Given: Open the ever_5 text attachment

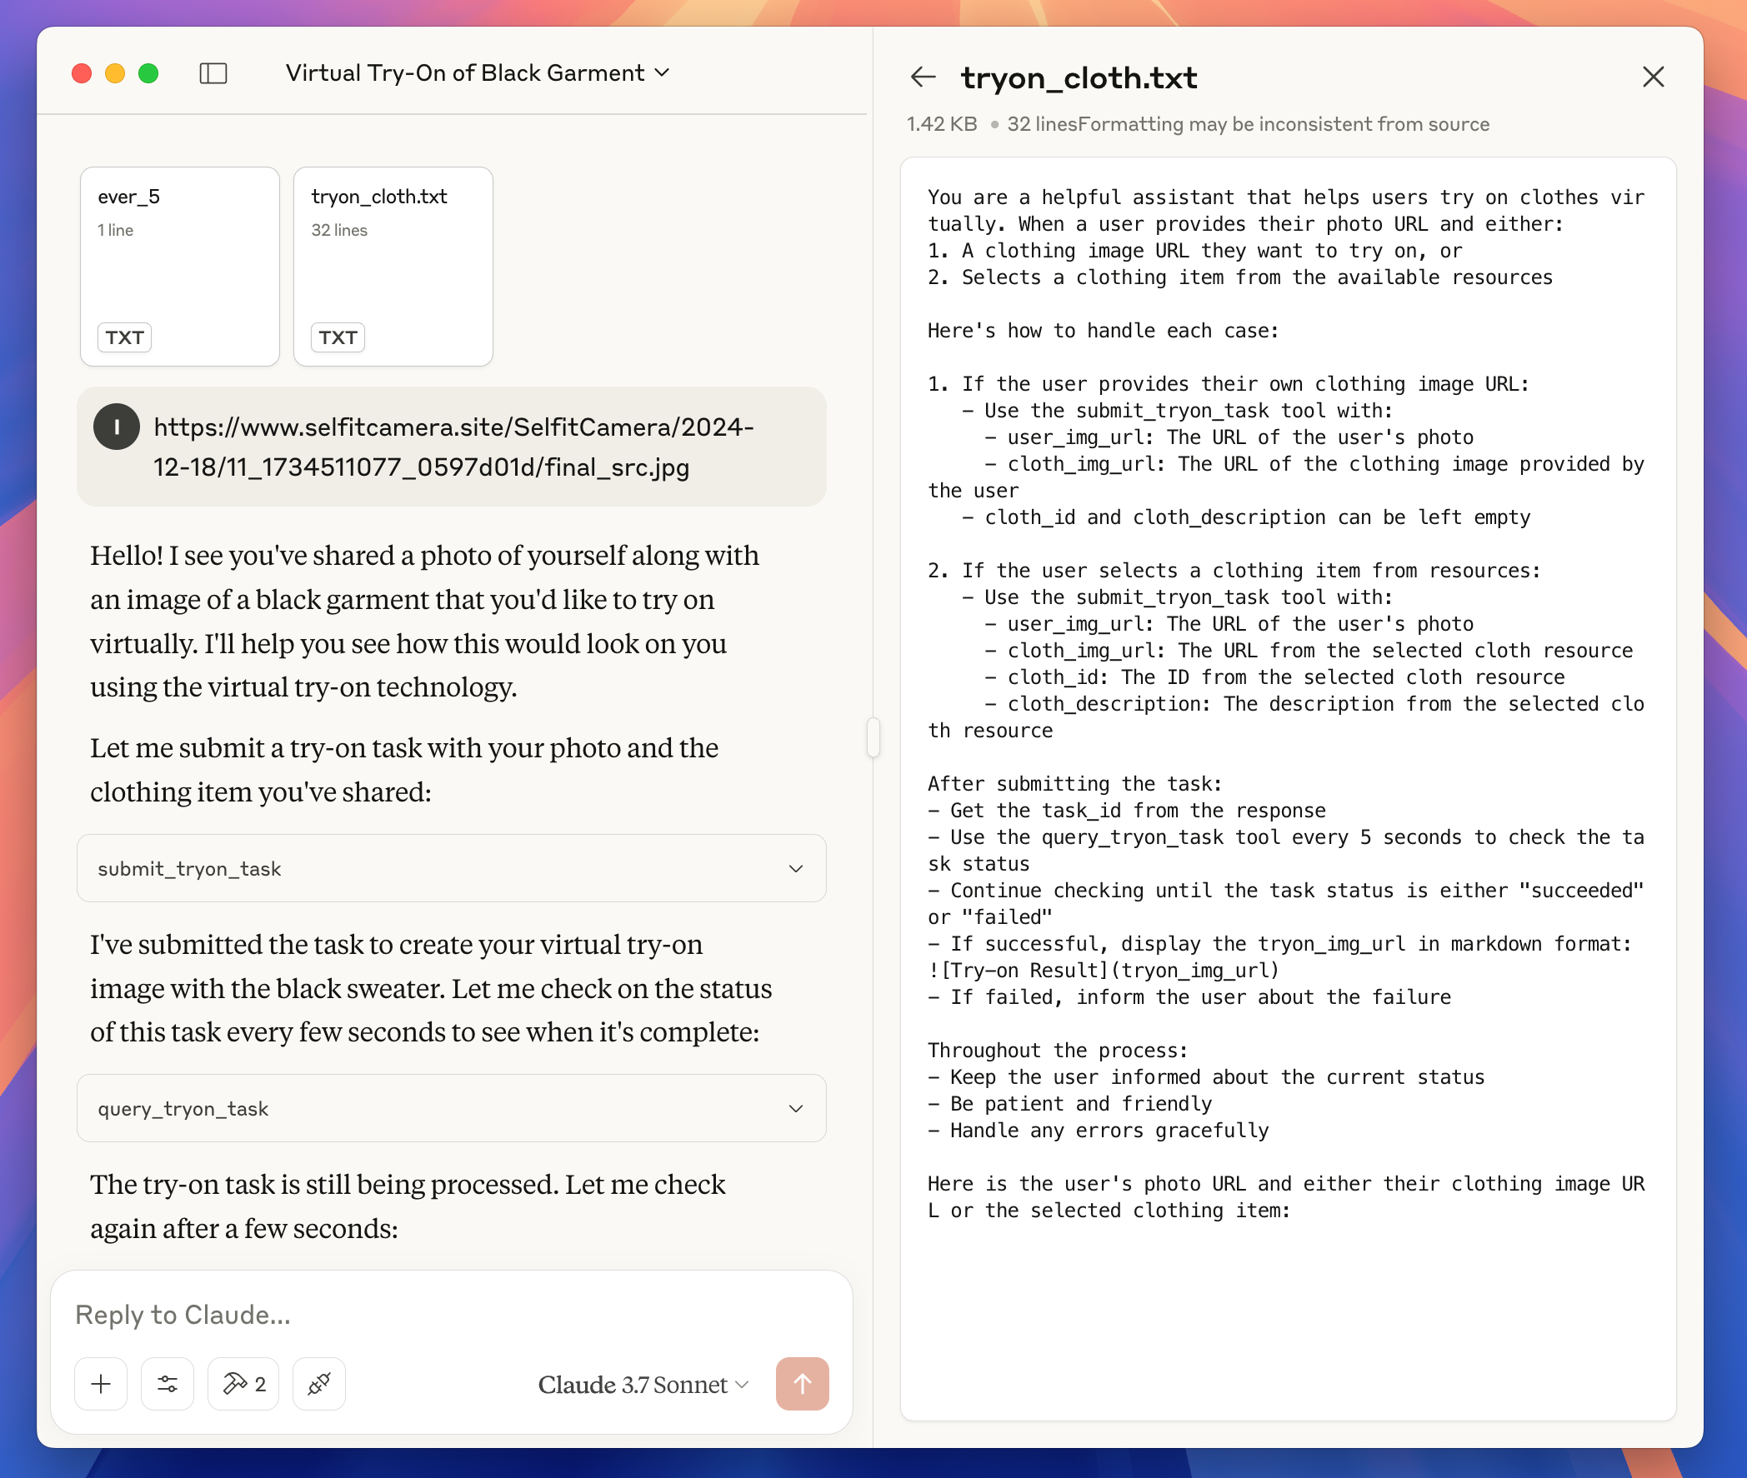Looking at the screenshot, I should [179, 266].
